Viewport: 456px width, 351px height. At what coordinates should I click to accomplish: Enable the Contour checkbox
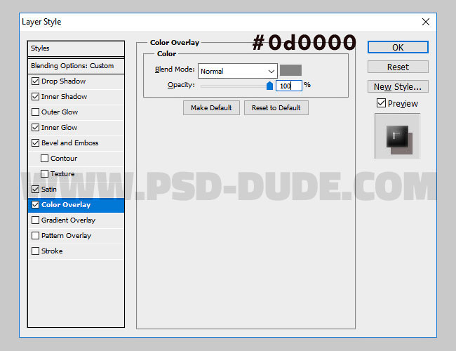tap(44, 158)
